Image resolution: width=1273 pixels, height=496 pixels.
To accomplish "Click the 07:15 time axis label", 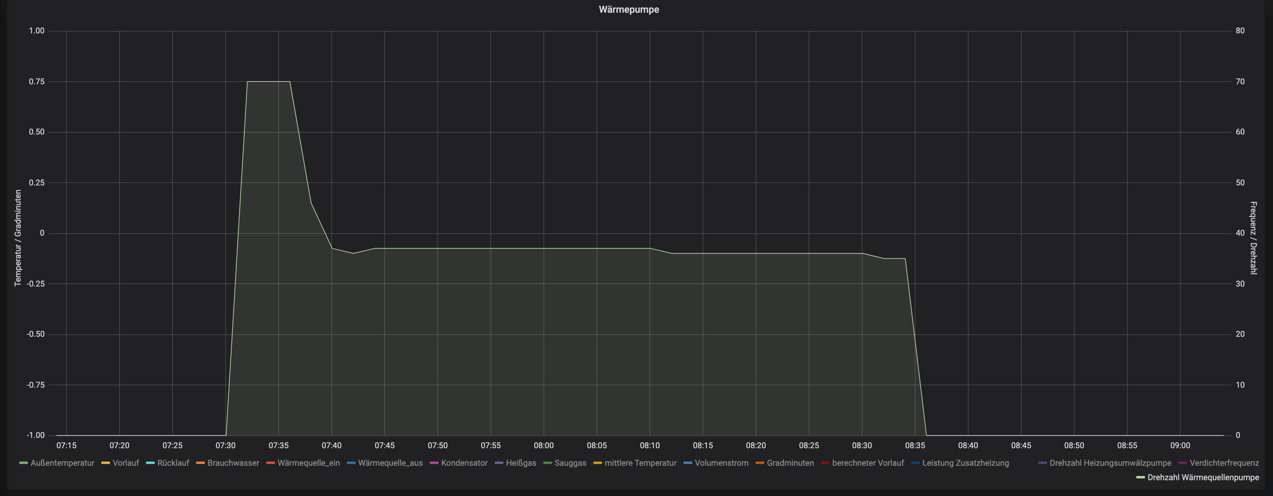I will (66, 445).
